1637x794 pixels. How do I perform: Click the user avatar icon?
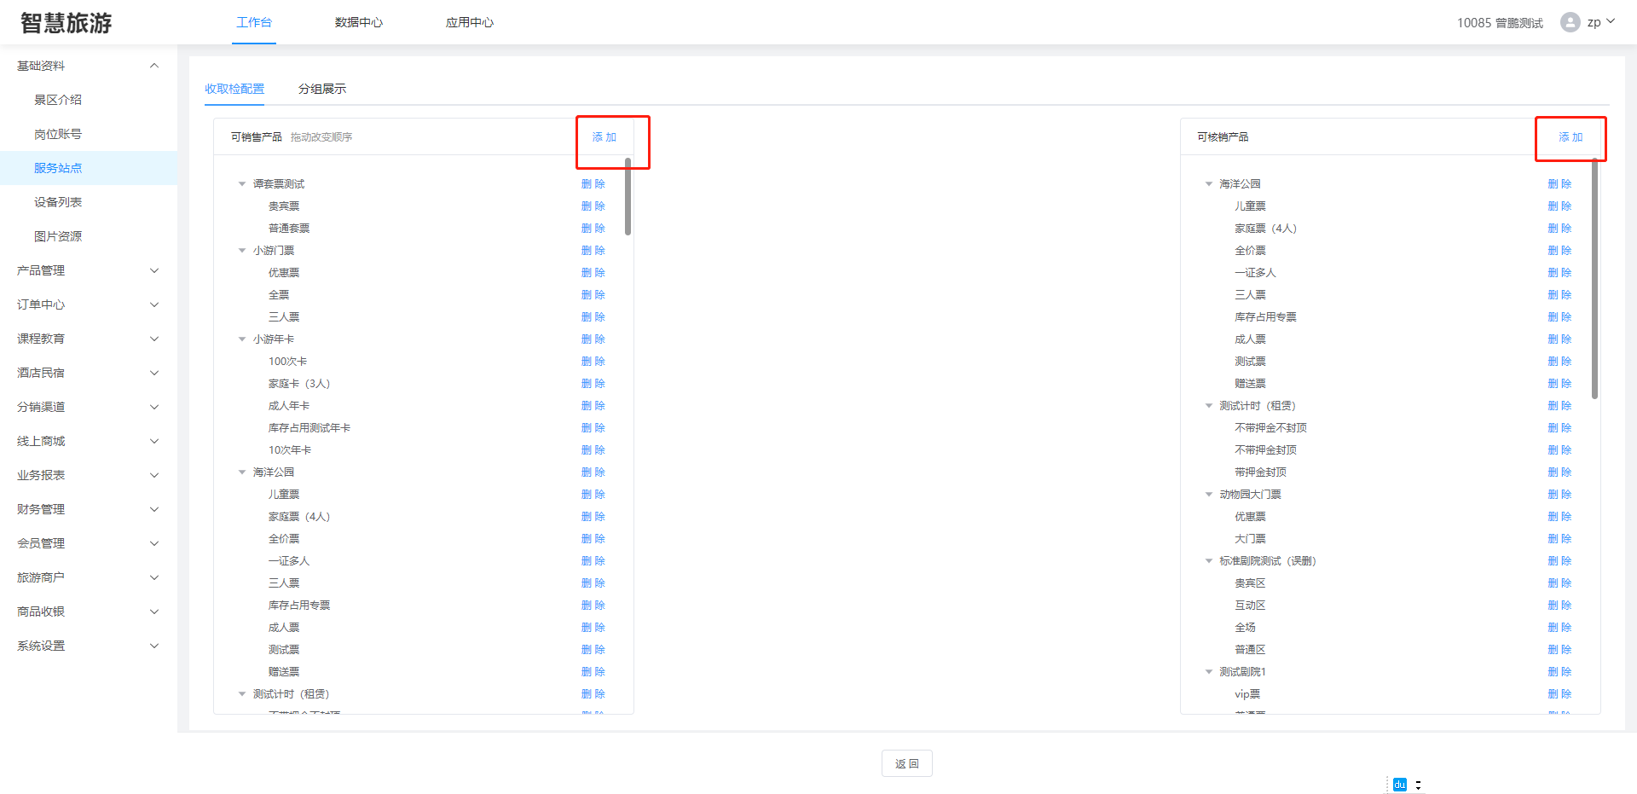[x=1570, y=22]
